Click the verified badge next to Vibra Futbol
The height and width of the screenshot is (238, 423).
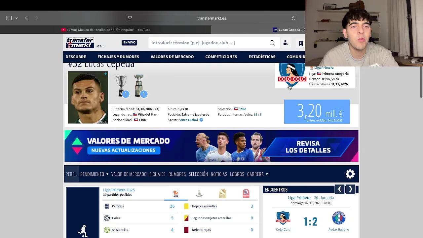pos(201,120)
